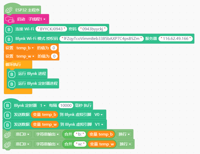Edit the Blynk auth token field
The width and height of the screenshot is (200, 154).
(101, 39)
